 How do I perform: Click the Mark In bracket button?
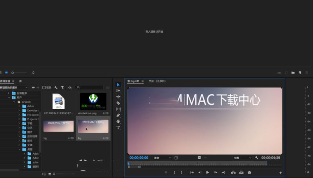[174, 173]
